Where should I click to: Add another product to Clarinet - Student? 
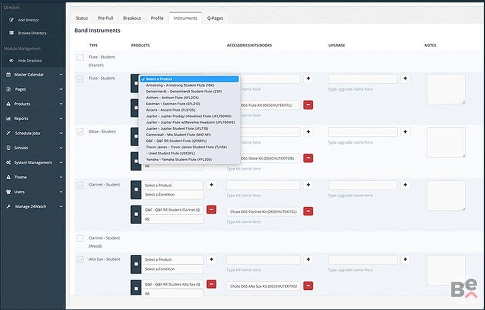coord(211,185)
